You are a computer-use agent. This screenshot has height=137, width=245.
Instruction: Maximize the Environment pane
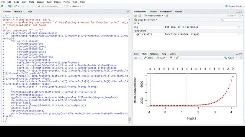click(241, 12)
